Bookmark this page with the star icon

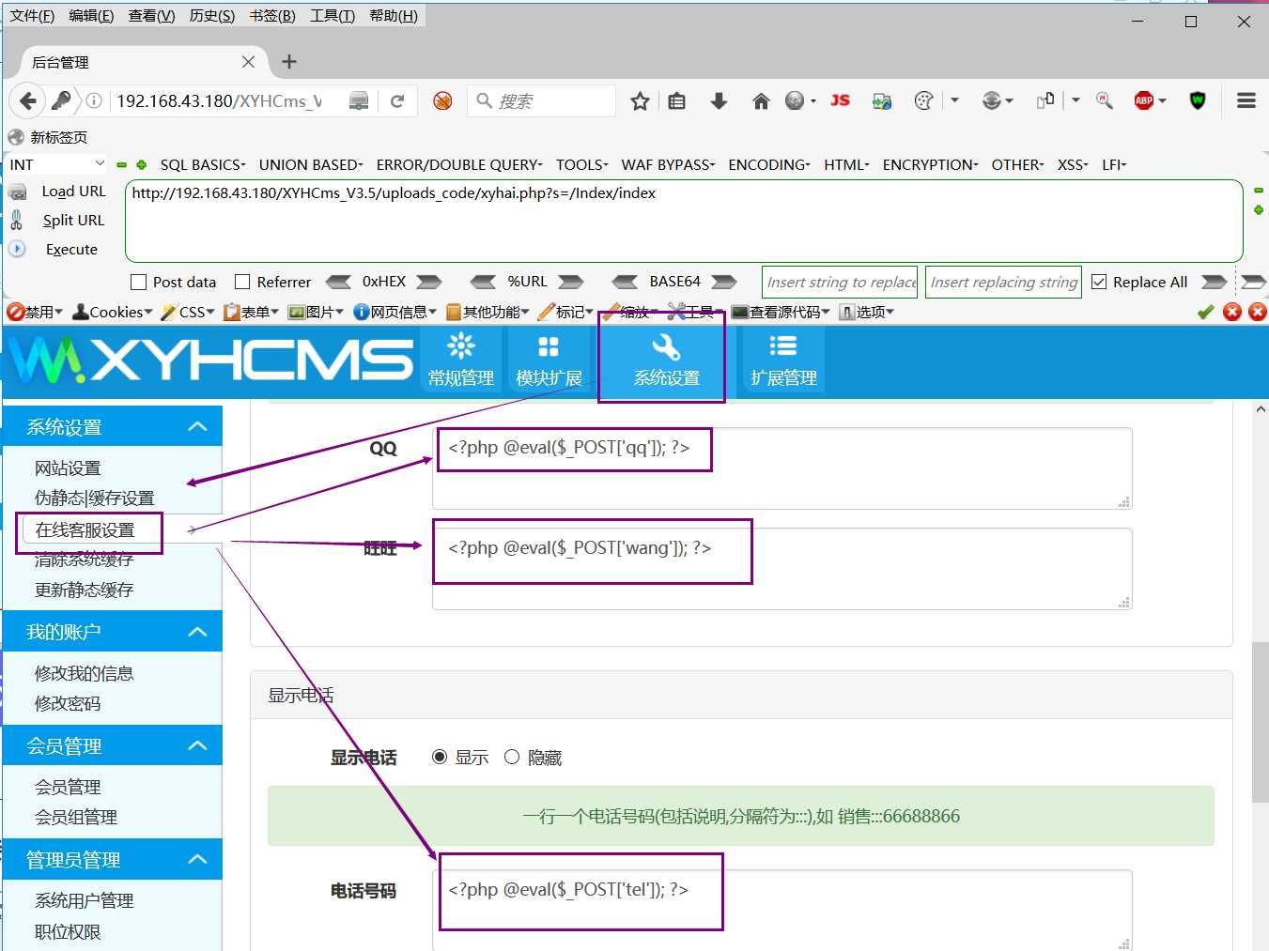pyautogui.click(x=640, y=100)
